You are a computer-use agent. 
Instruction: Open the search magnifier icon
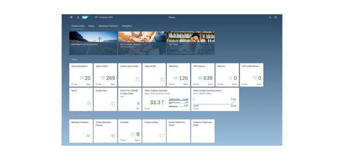coord(270,17)
